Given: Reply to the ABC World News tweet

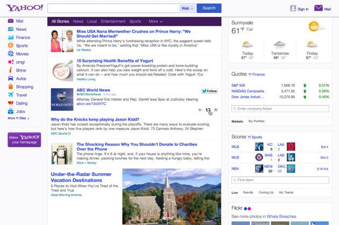Looking at the screenshot, I should pos(200,110).
